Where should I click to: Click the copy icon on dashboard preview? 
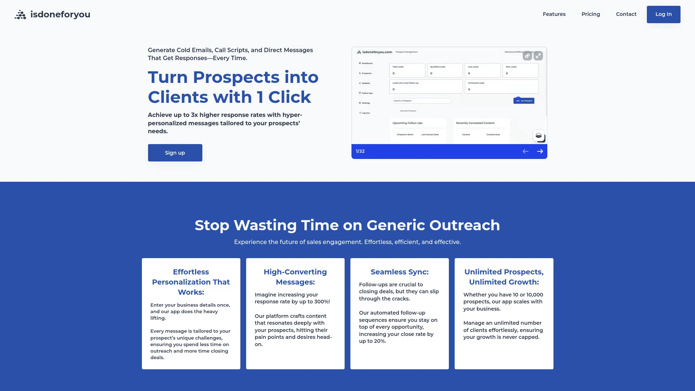point(527,56)
